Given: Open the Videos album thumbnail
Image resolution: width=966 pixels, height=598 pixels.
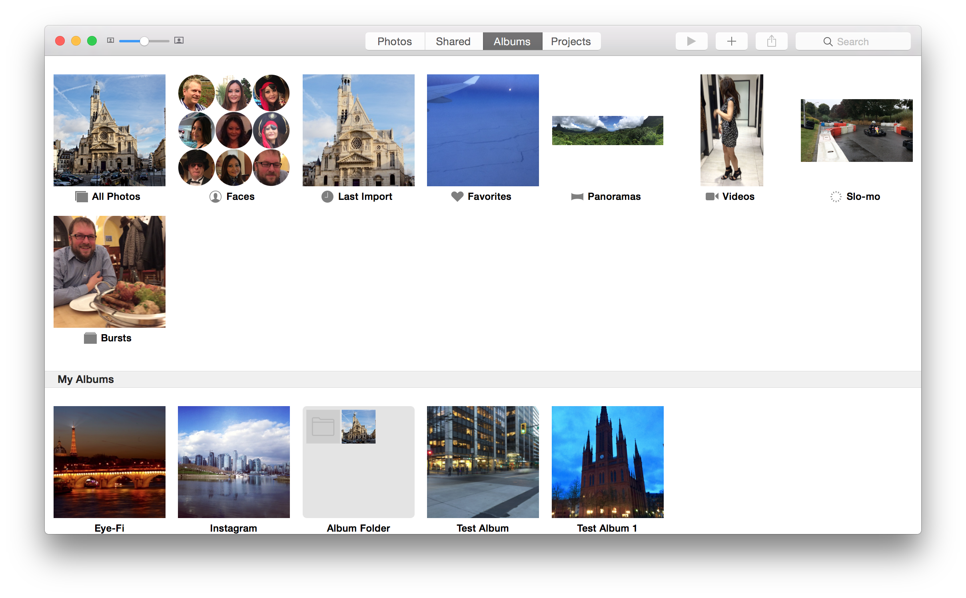Looking at the screenshot, I should [x=732, y=130].
